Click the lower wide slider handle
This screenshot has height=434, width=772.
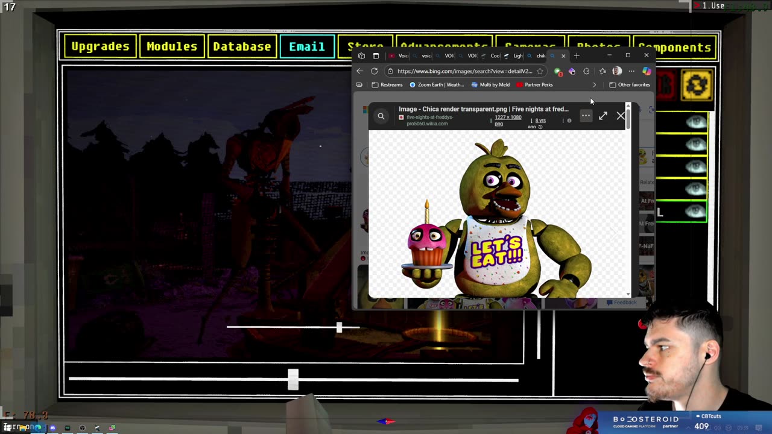(x=293, y=379)
